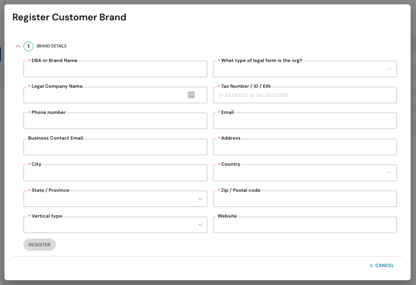The image size is (416, 285).
Task: Open the State / Province dropdown
Action: [x=115, y=199]
